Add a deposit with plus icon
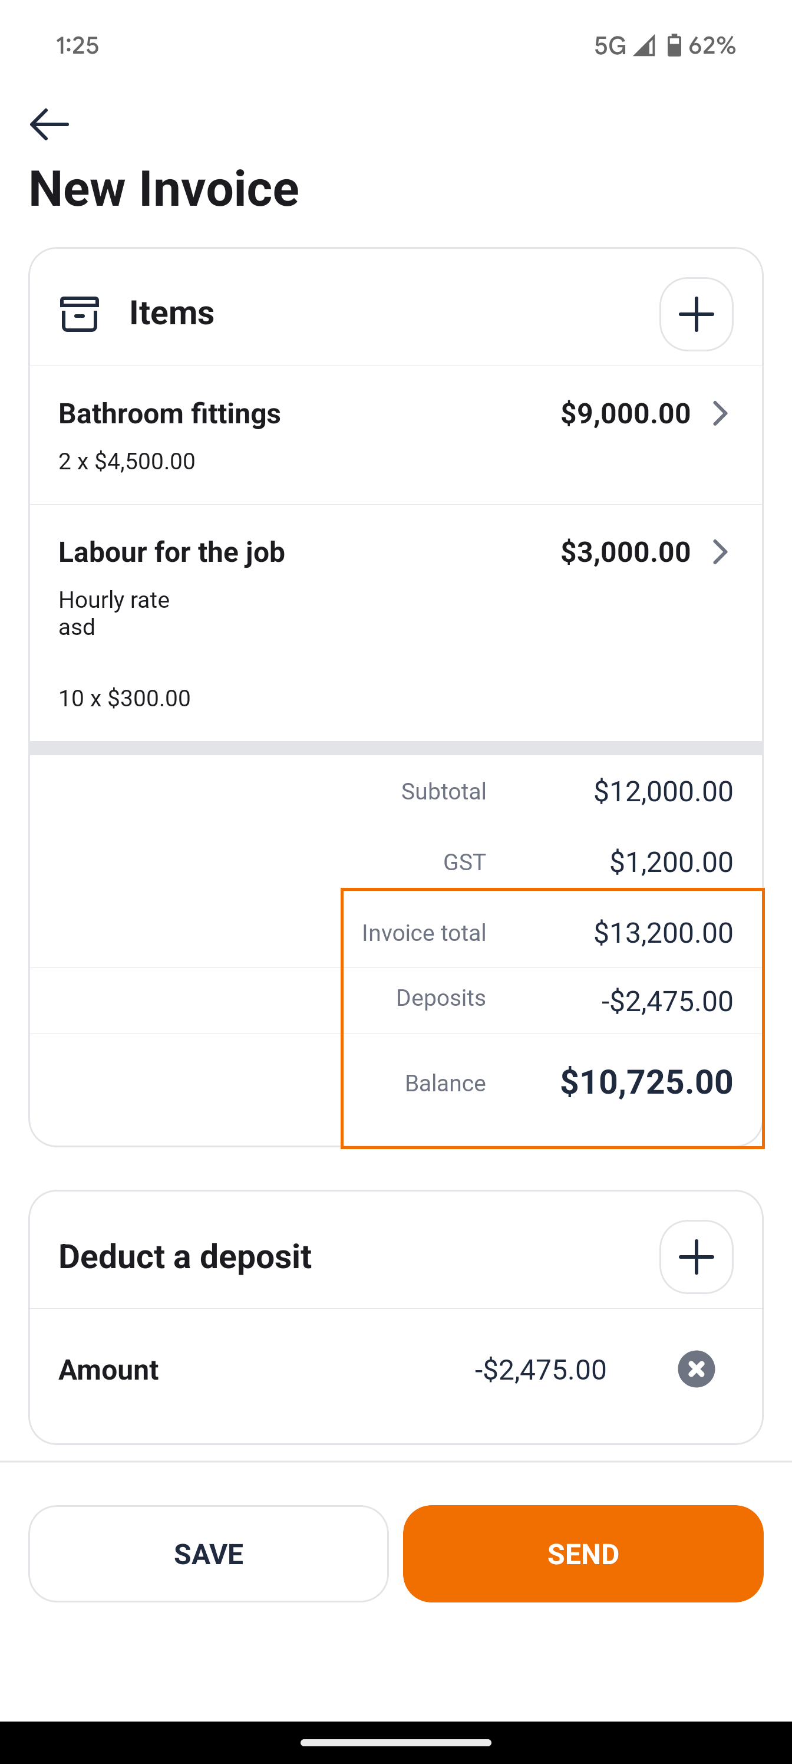This screenshot has width=792, height=1764. pyautogui.click(x=695, y=1256)
